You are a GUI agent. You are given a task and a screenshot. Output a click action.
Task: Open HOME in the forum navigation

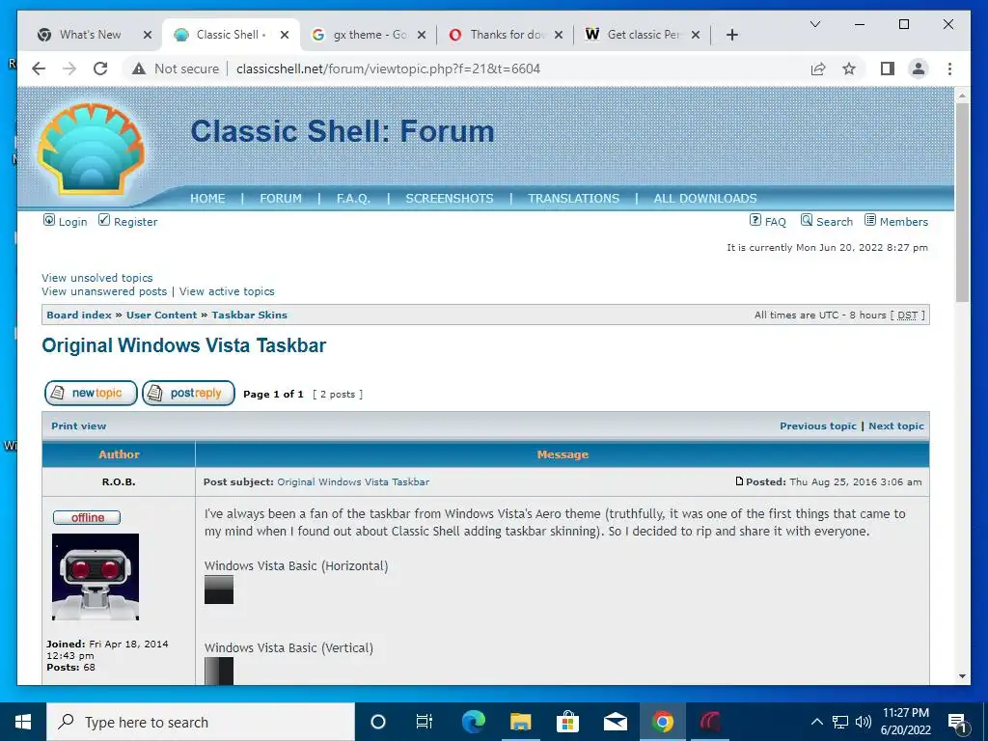click(207, 198)
